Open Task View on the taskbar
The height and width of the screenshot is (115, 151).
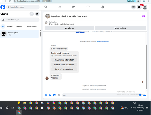click(x=13, y=108)
